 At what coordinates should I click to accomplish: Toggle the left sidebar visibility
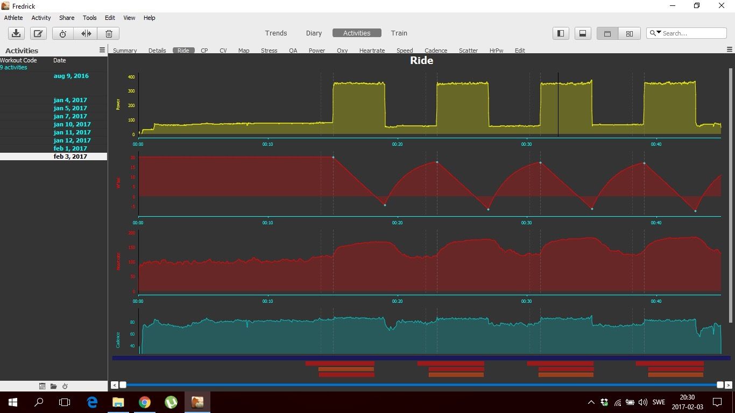point(561,33)
